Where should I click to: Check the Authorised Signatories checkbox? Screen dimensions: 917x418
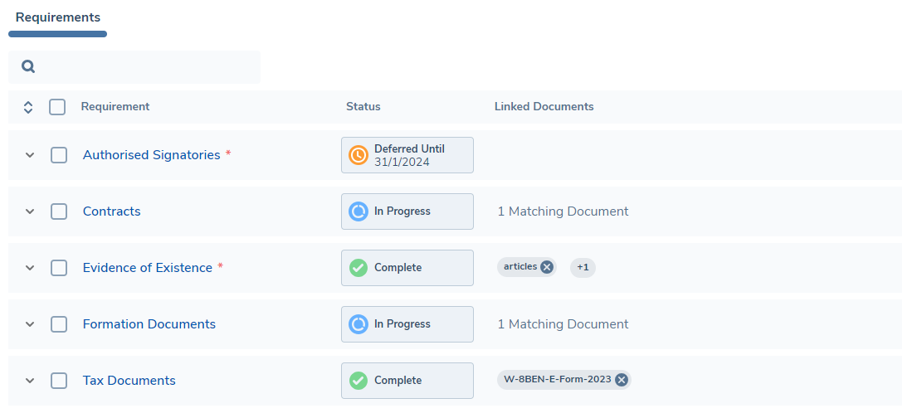tap(59, 155)
